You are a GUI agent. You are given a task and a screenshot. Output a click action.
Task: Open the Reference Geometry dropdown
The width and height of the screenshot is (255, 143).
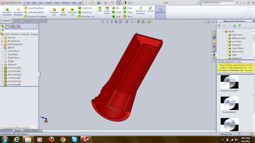(141, 17)
